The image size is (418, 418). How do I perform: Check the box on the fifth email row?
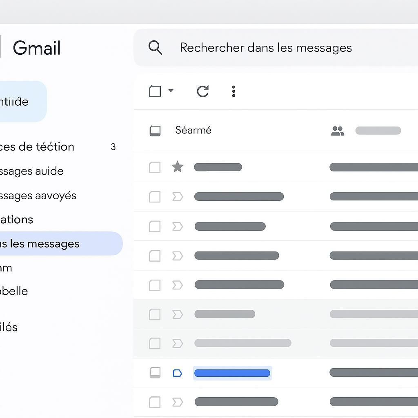pos(155,285)
